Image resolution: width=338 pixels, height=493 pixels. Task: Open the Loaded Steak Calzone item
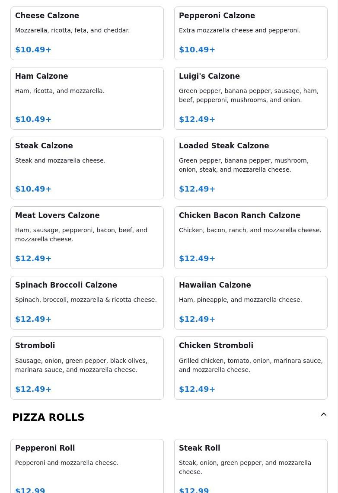coord(251,168)
